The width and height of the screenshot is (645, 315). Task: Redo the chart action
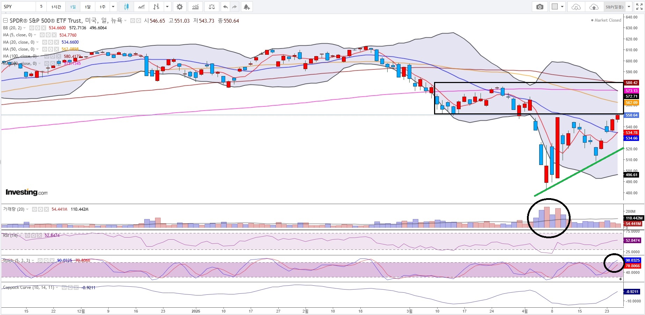coord(234,7)
